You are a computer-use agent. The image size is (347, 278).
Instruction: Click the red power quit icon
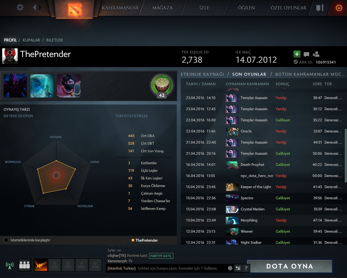coord(339,8)
